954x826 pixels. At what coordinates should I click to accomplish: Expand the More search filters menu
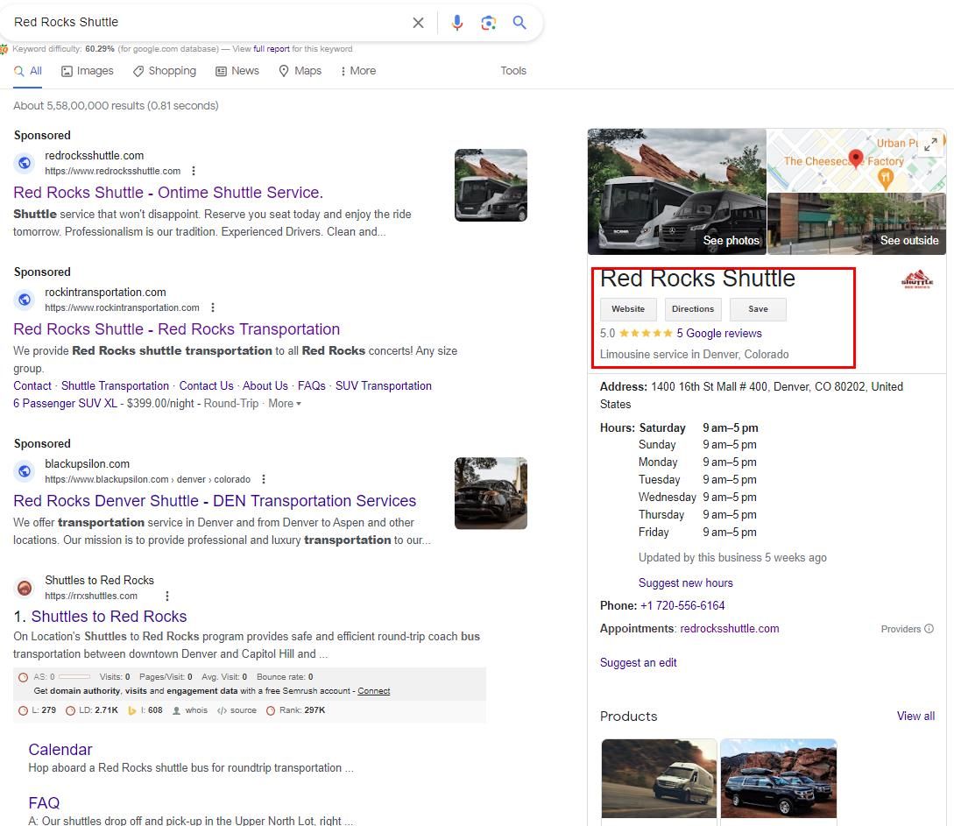click(357, 71)
